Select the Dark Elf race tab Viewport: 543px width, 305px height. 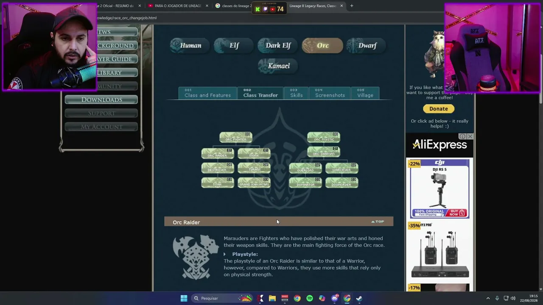pos(278,45)
